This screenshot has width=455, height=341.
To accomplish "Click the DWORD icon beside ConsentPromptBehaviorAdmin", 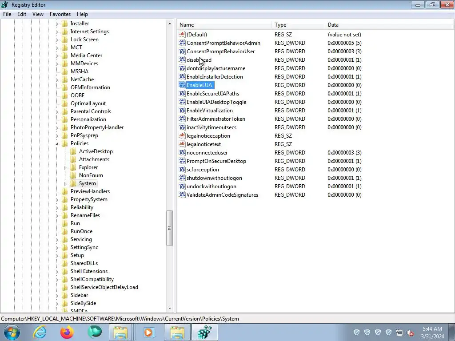I will click(x=182, y=43).
